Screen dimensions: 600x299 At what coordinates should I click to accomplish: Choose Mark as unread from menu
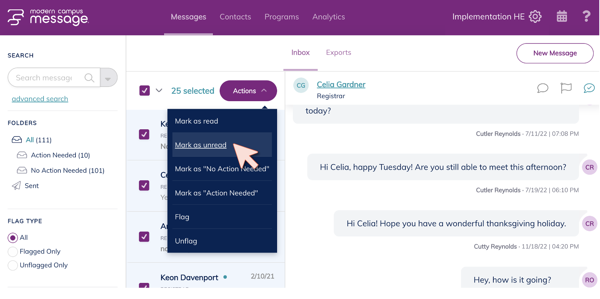pyautogui.click(x=201, y=145)
